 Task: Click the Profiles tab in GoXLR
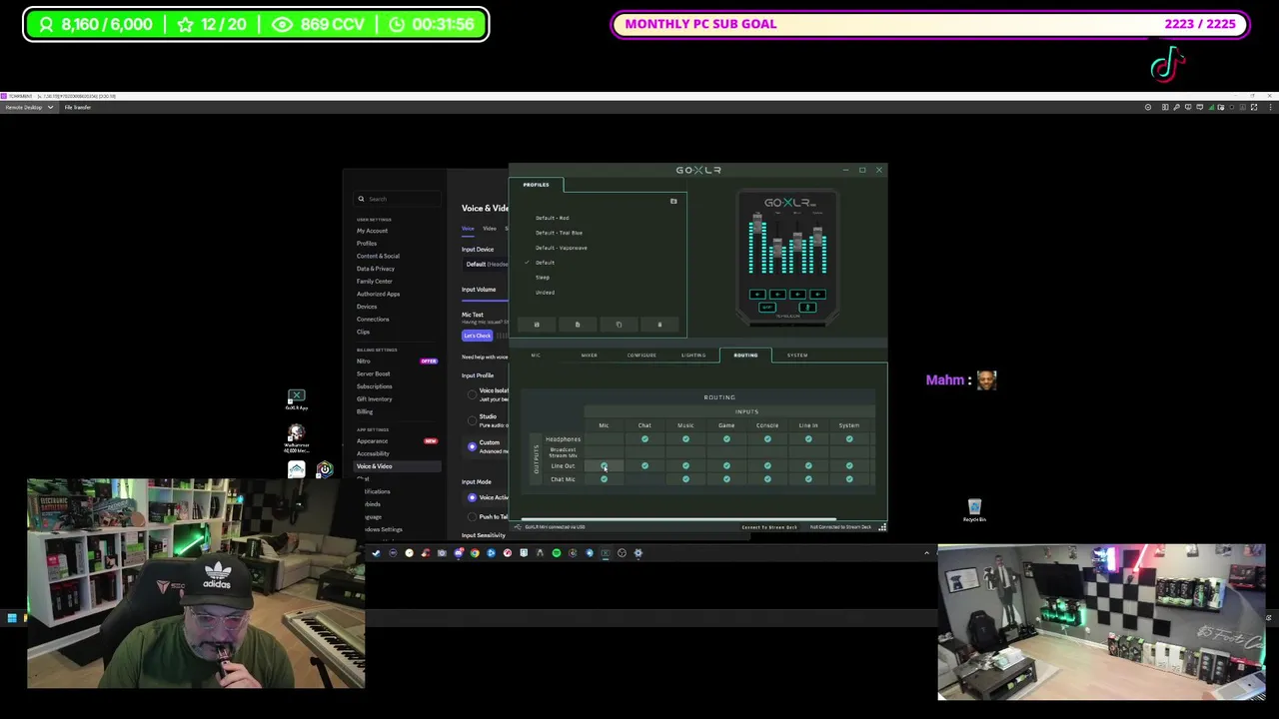coord(536,185)
